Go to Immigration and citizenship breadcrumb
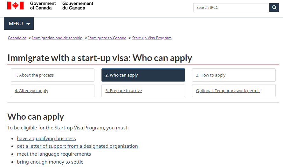Image resolution: width=283 pixels, height=168 pixels. pyautogui.click(x=57, y=38)
